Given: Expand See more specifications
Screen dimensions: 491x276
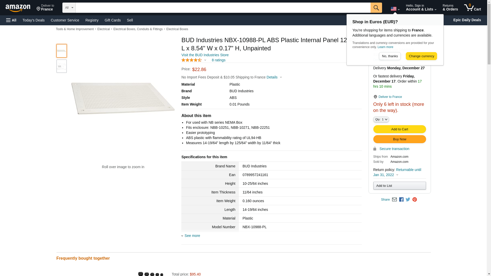Looking at the screenshot, I should [192, 236].
